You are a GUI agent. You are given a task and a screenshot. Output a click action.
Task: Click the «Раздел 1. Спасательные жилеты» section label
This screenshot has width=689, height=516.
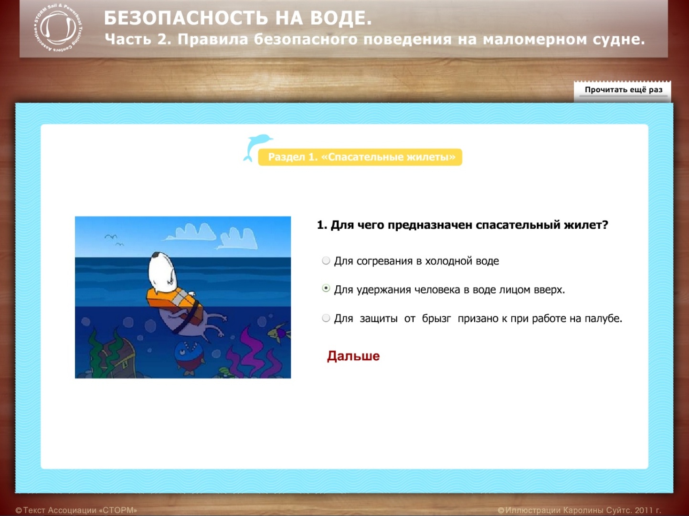(361, 157)
